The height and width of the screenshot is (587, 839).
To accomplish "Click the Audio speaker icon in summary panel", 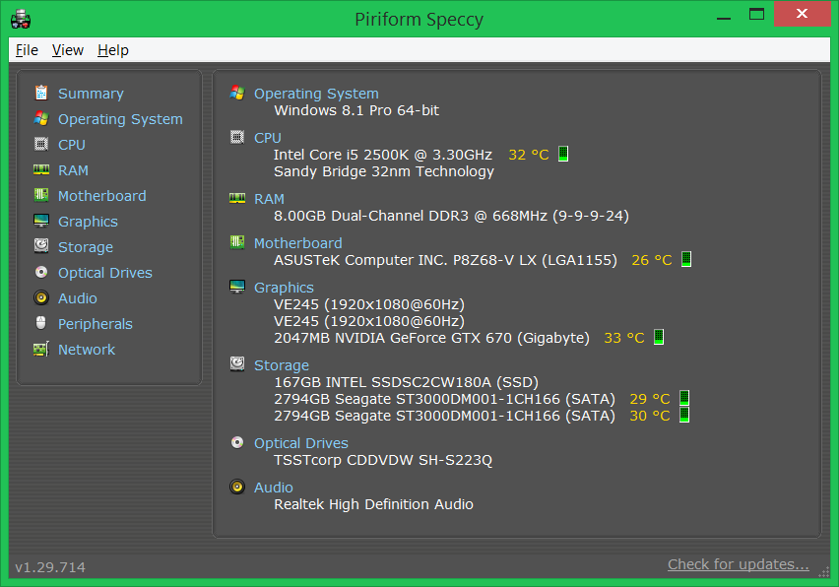I will (237, 487).
